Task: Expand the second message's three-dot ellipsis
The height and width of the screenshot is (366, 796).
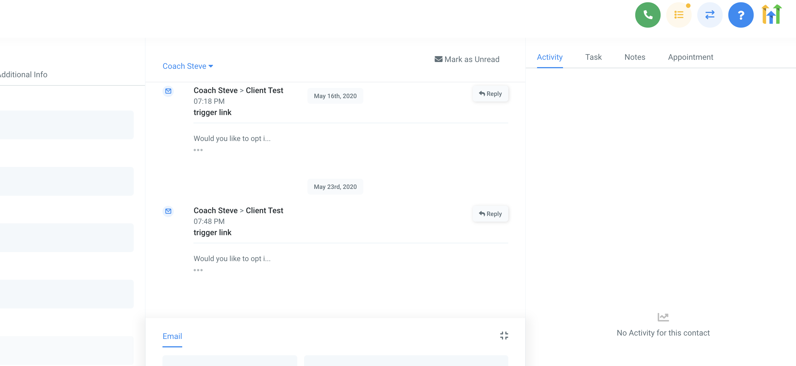Action: pos(198,270)
